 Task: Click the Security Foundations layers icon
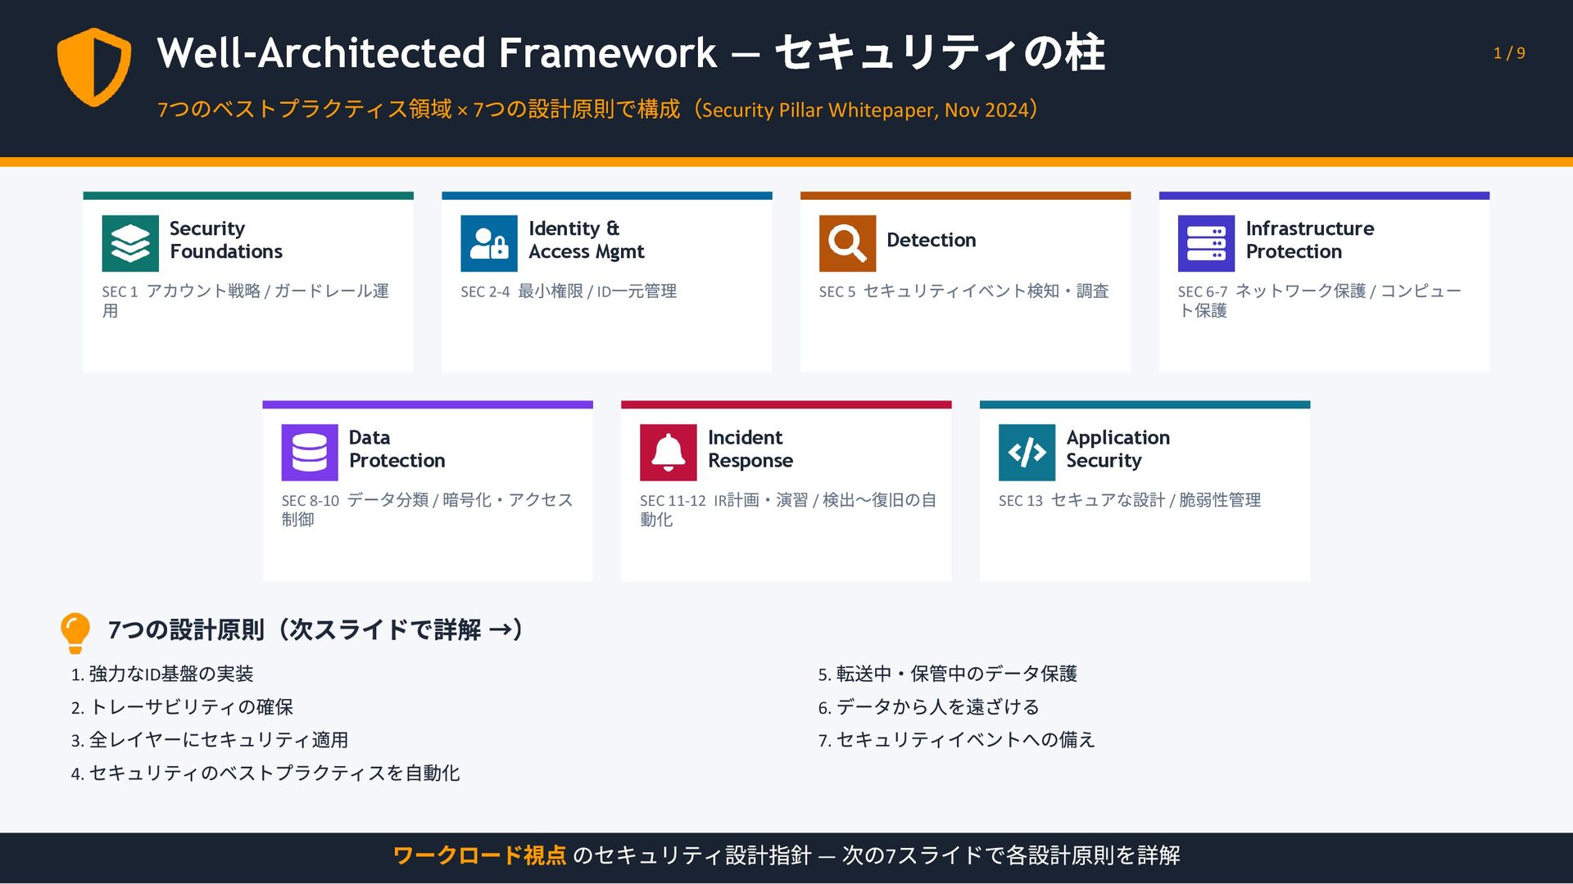tap(130, 243)
